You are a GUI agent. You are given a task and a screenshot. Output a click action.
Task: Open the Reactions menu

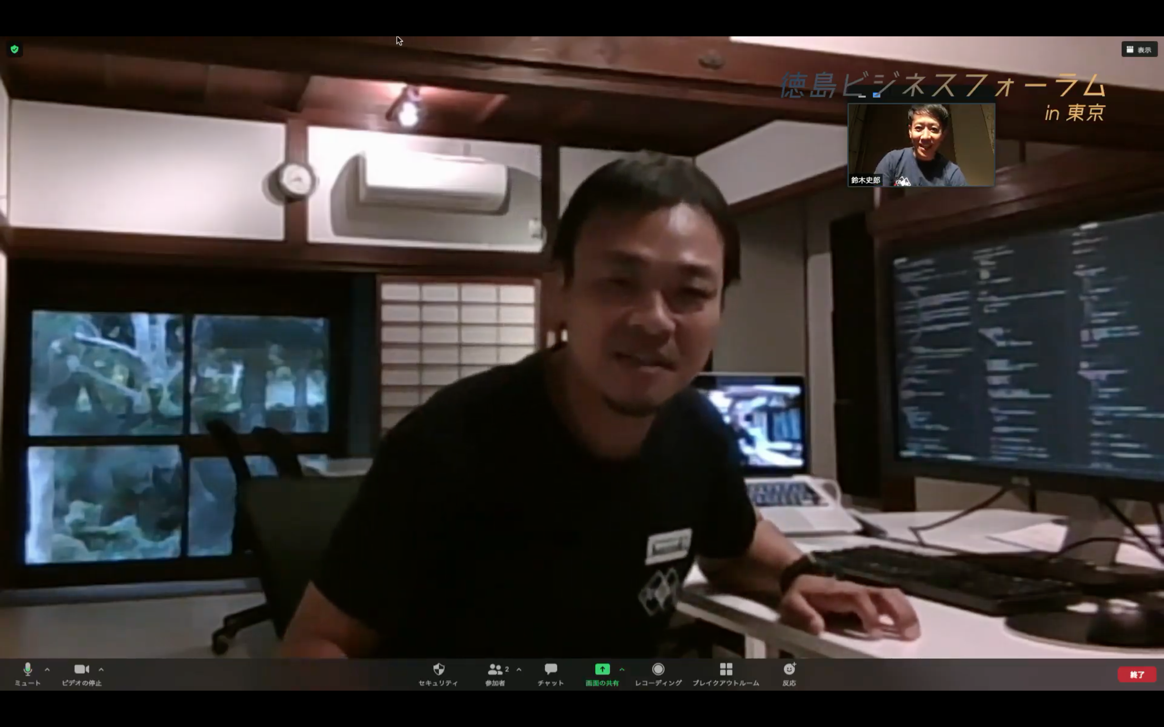click(x=789, y=674)
